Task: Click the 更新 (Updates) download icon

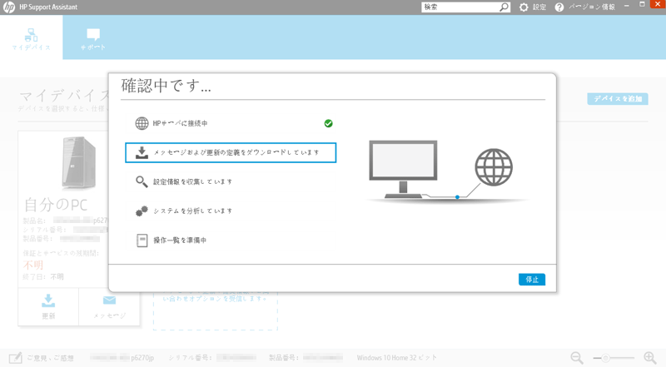Action: [x=48, y=301]
